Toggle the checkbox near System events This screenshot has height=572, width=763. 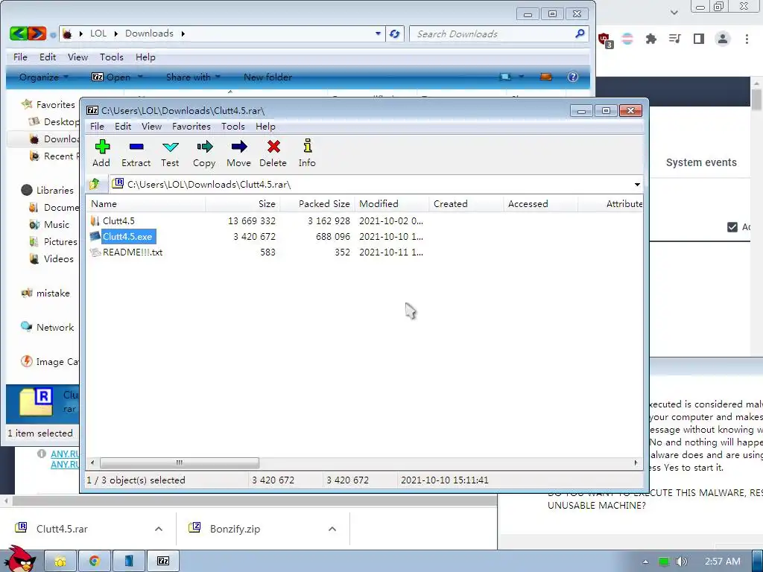(732, 227)
